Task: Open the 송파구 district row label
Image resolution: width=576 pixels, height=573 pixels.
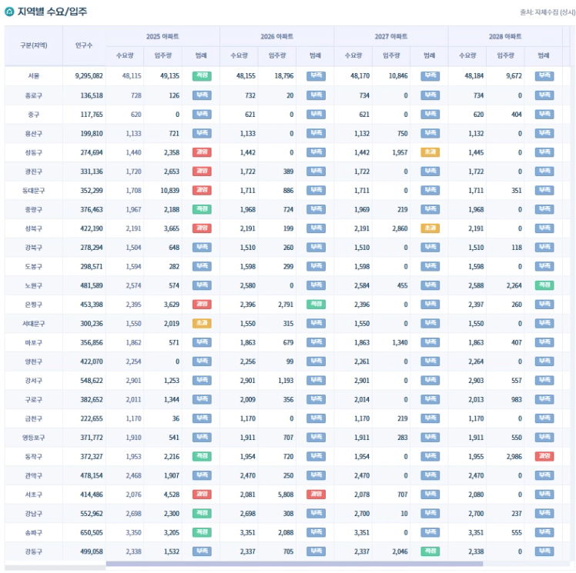Action: tap(33, 533)
